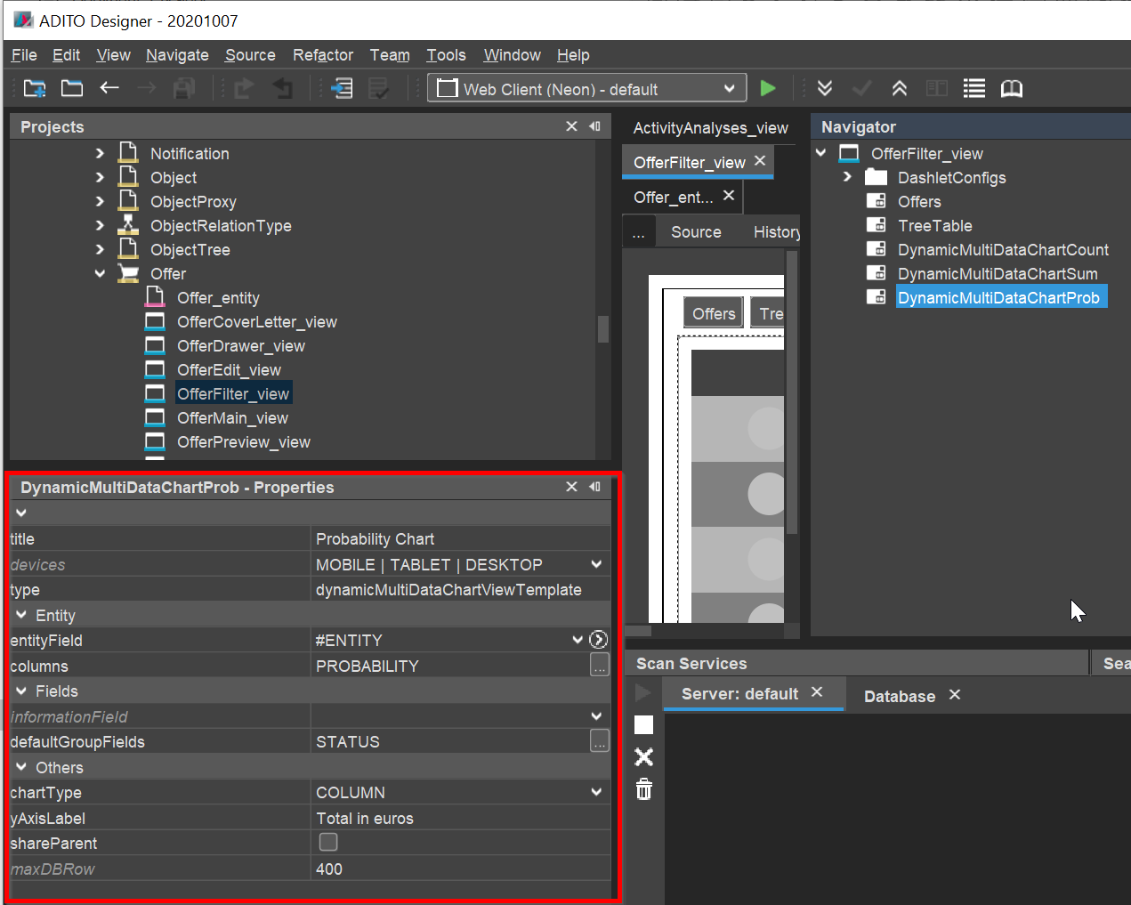Click the green Run play button
This screenshot has height=905, width=1131.
pos(768,88)
